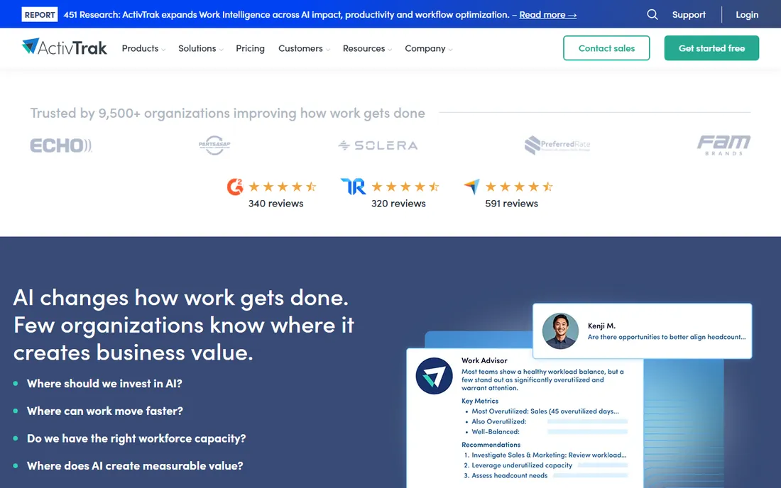Click the PartsASAP customer logo
The height and width of the screenshot is (488, 781).
pos(214,145)
